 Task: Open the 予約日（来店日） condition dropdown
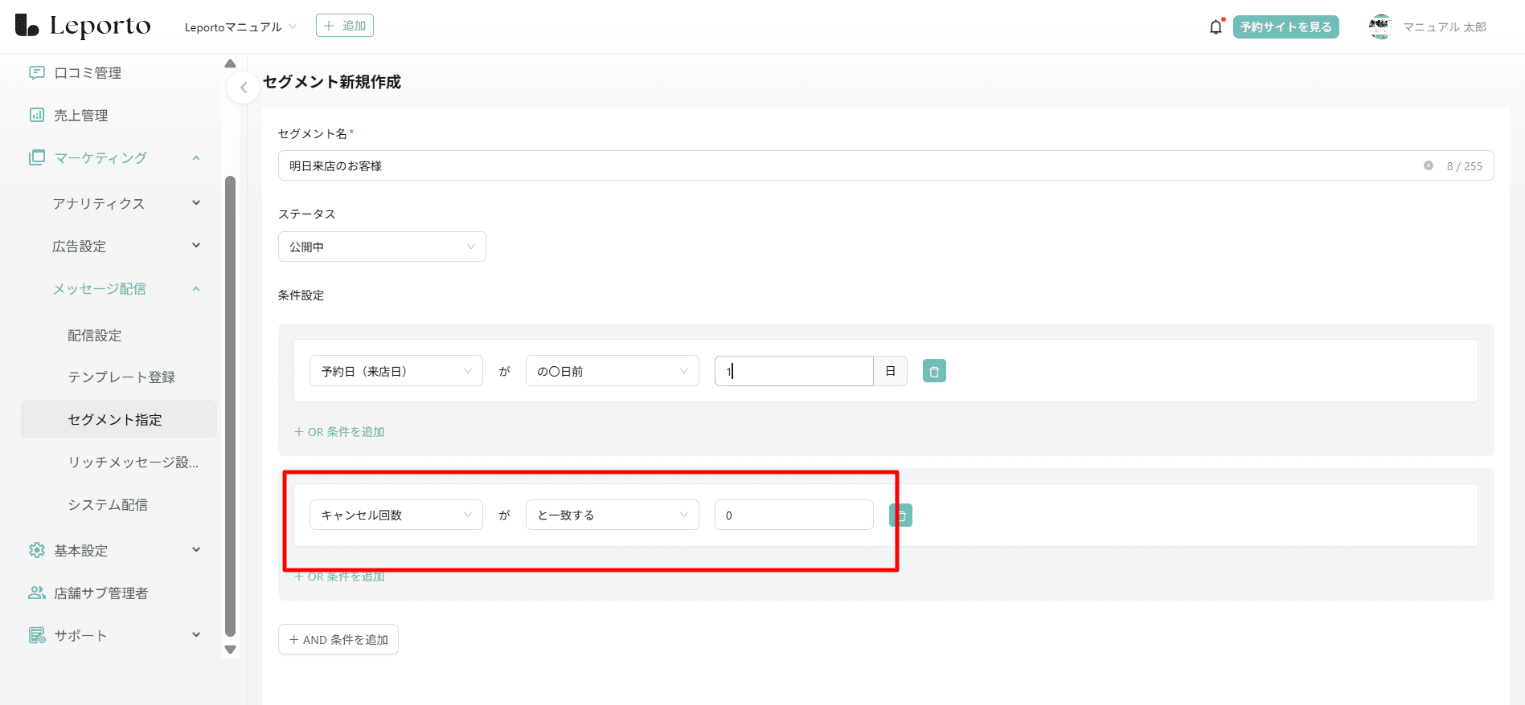[x=396, y=371]
